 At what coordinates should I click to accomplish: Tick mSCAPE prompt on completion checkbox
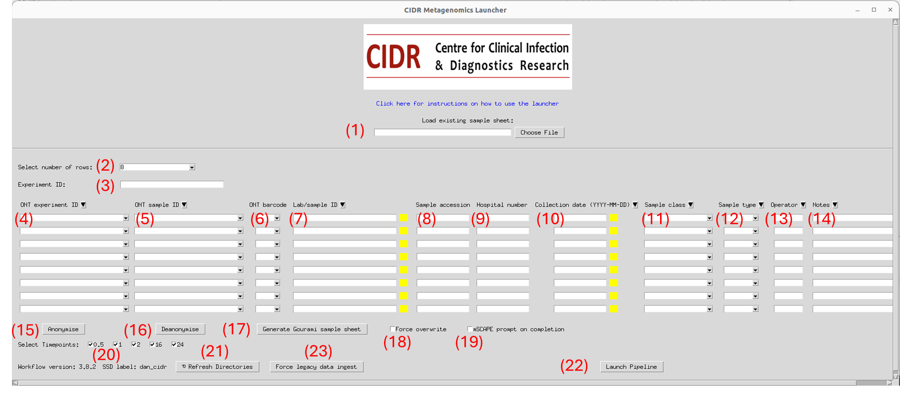pos(470,329)
